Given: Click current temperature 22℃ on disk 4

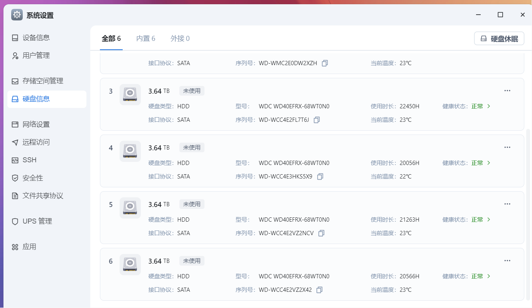Looking at the screenshot, I should coord(405,177).
